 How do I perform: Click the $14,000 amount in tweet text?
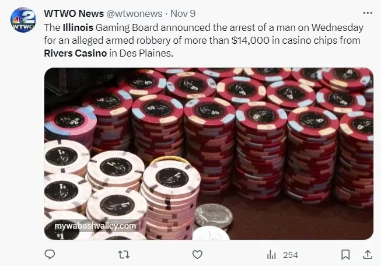point(250,41)
